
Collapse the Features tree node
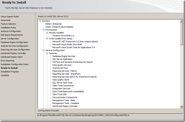pos(47,53)
